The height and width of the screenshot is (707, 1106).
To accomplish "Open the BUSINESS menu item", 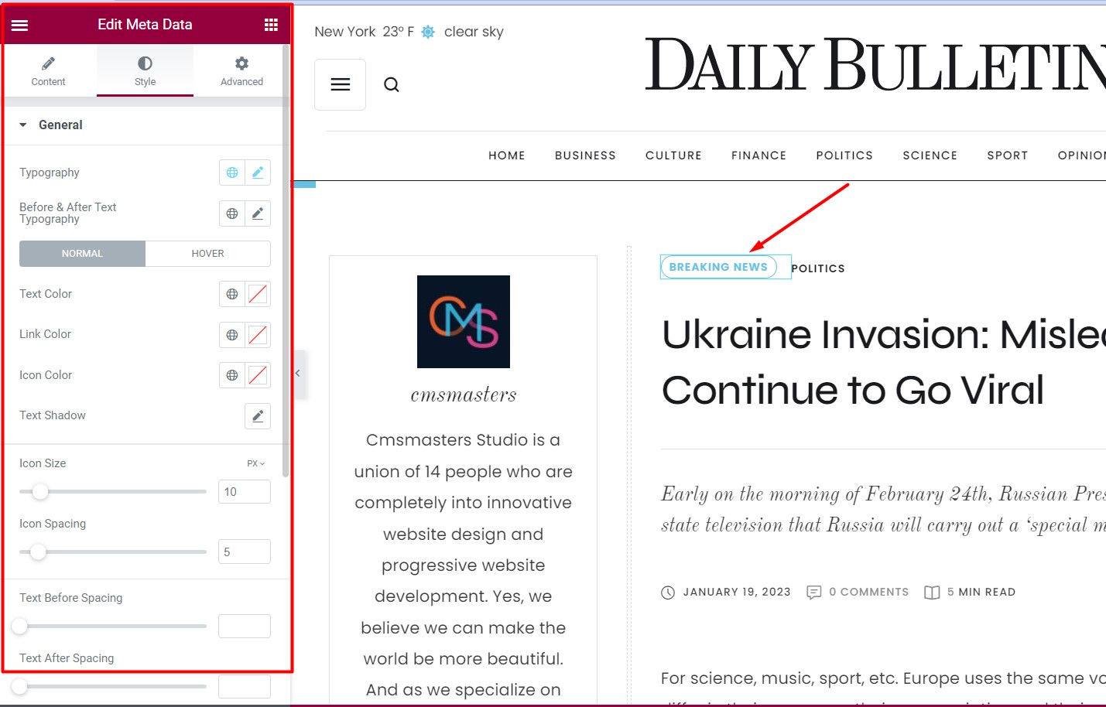I will click(x=585, y=155).
